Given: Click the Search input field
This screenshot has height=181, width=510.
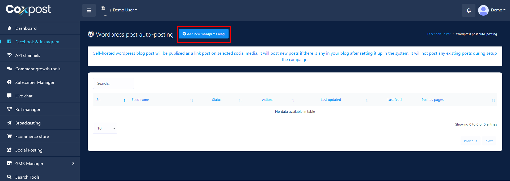Looking at the screenshot, I should tap(113, 83).
